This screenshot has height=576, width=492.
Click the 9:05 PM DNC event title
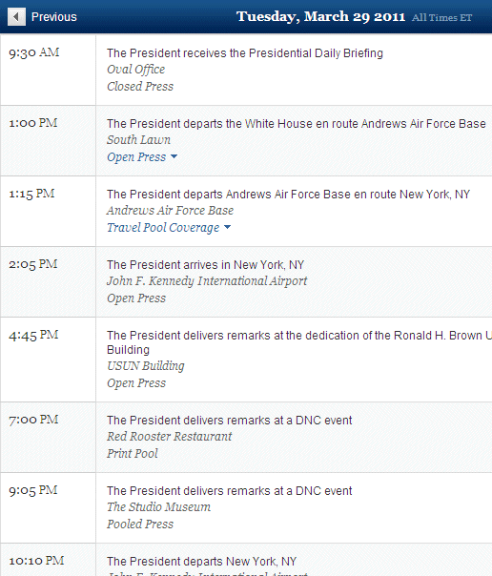coord(229,491)
